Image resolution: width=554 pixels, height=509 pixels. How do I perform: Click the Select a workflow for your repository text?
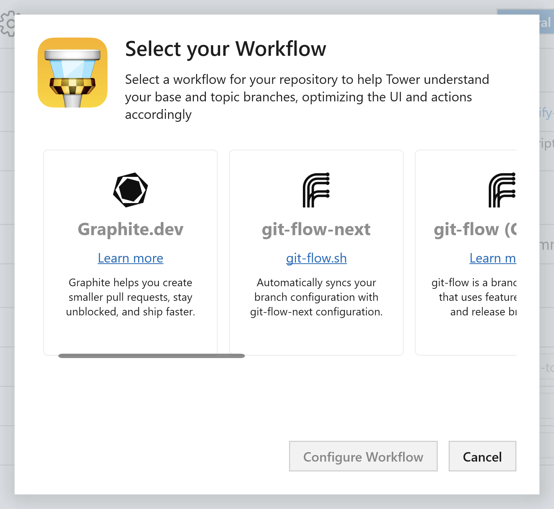pos(307,97)
